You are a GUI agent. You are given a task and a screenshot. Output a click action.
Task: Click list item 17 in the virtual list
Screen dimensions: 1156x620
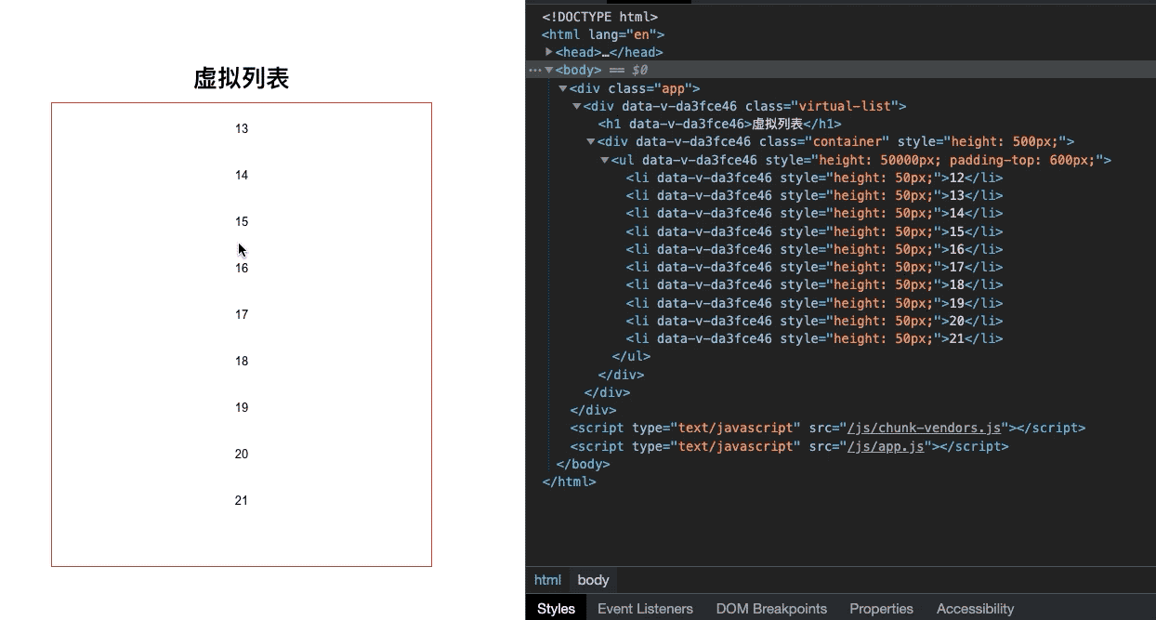pos(242,315)
